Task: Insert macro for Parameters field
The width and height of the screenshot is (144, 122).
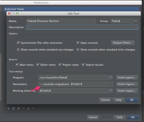Action: [x=127, y=84]
